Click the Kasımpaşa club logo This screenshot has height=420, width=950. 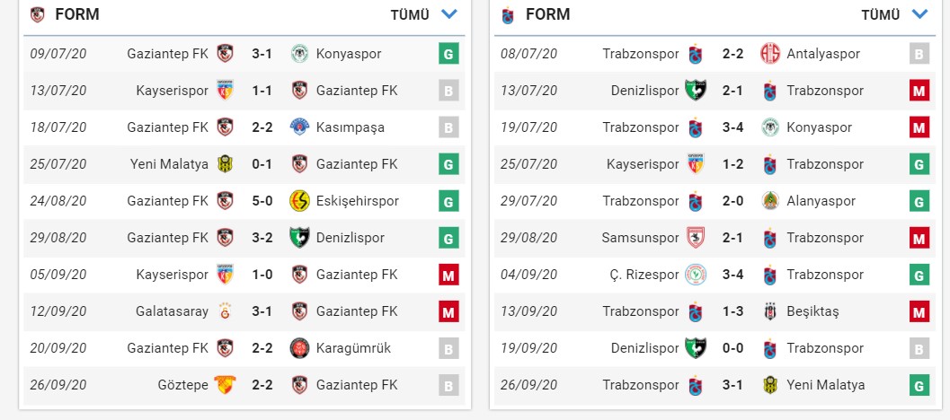click(x=299, y=127)
